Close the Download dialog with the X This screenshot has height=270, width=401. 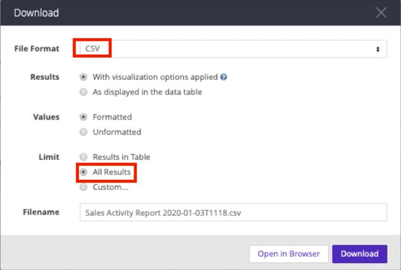tap(381, 13)
